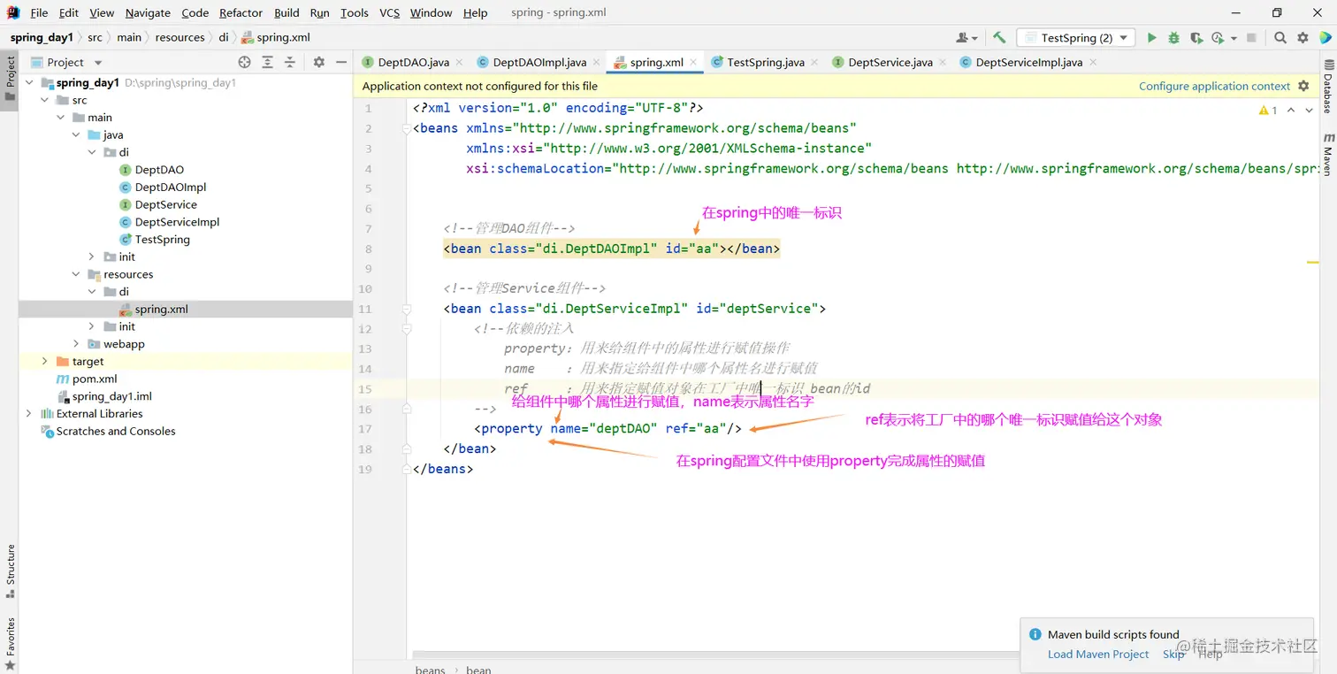Screen dimensions: 1337x674
Task: Open the VCS menu
Action: tap(389, 12)
